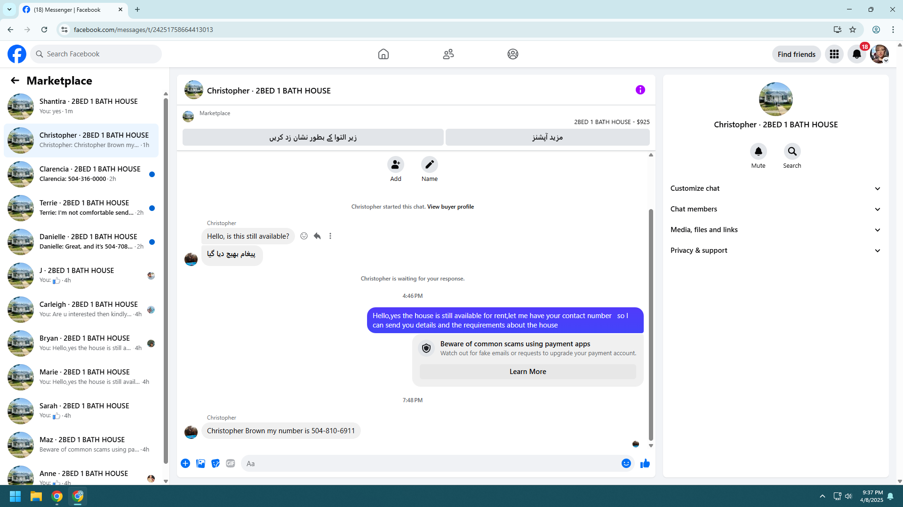Open Danielle 2BED 1 BATH HOUSE chat

(81, 242)
